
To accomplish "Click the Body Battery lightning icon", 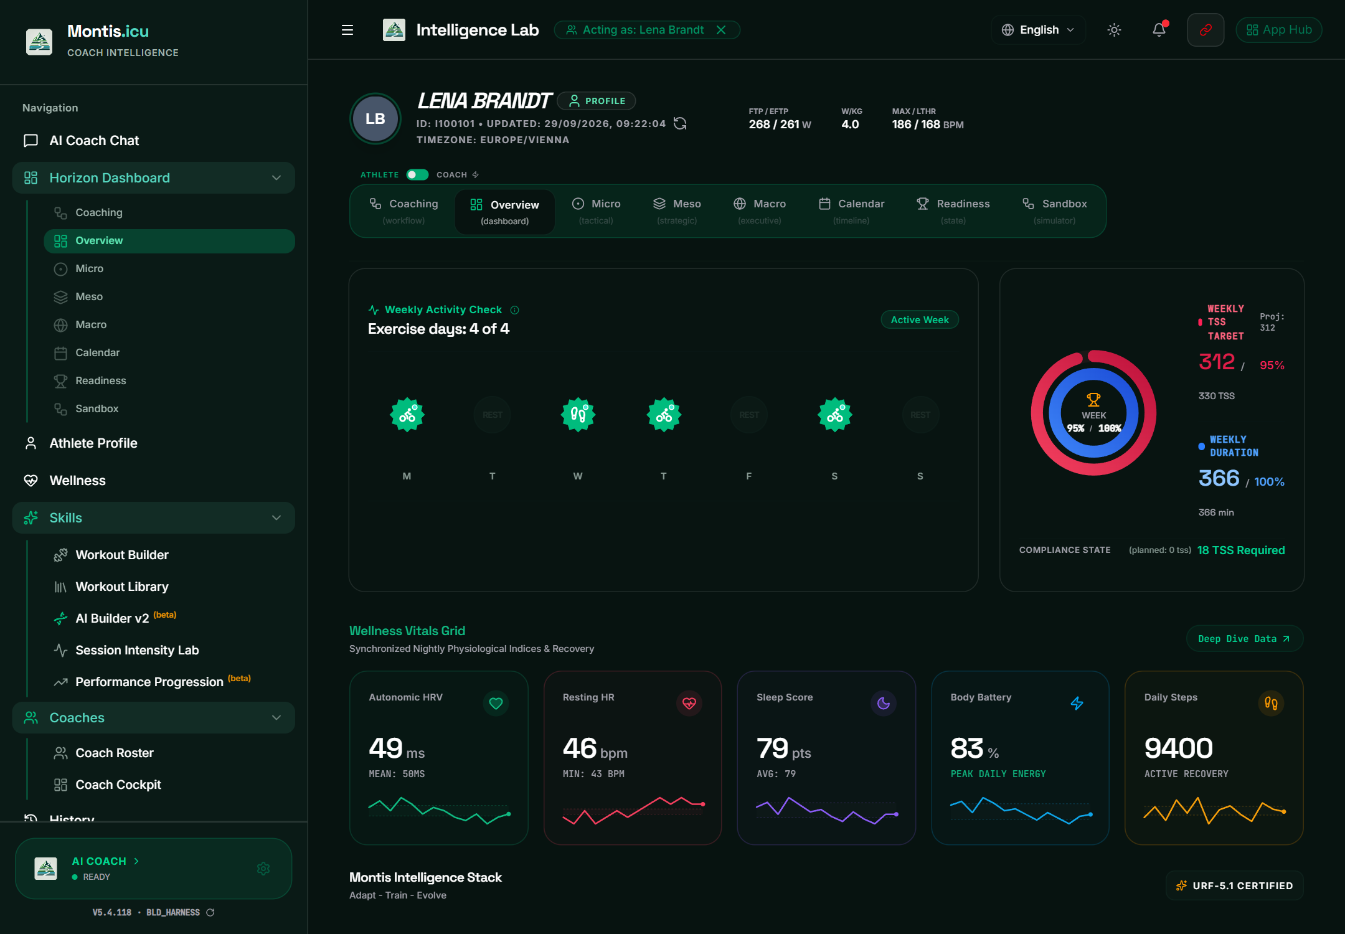I will 1077,704.
